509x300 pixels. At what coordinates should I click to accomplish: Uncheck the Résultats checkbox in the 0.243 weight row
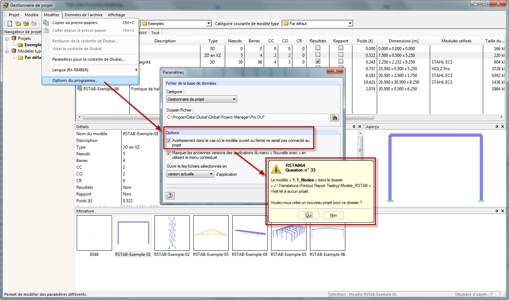coord(318,61)
